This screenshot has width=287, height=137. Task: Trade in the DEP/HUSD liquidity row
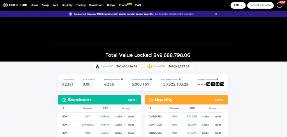[218, 125]
